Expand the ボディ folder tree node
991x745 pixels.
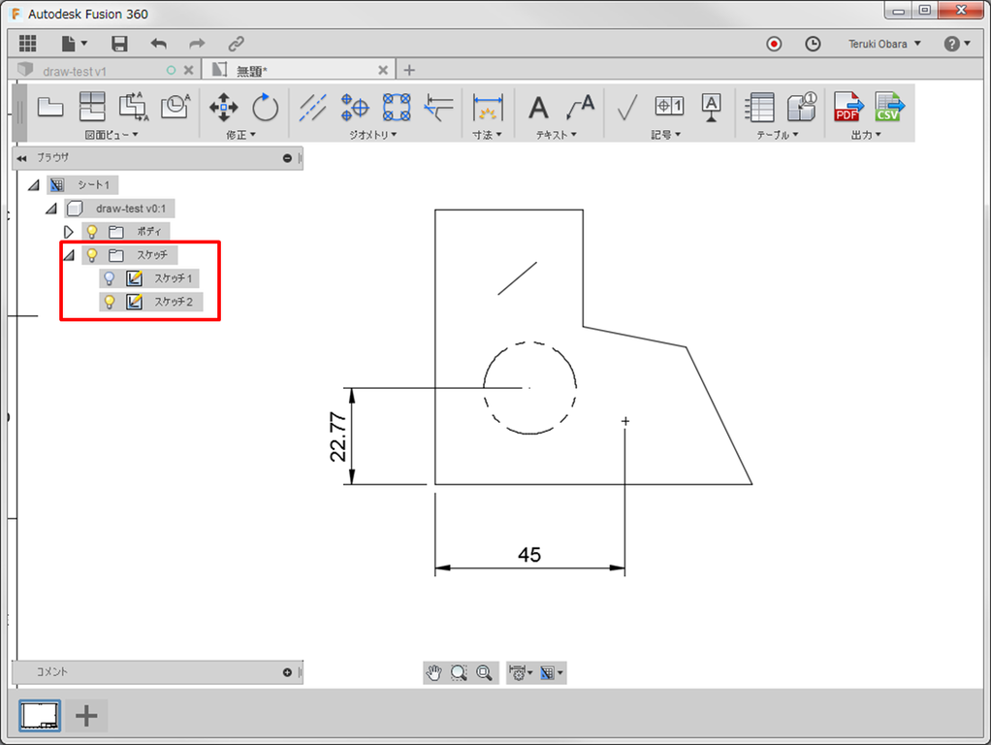pos(68,232)
